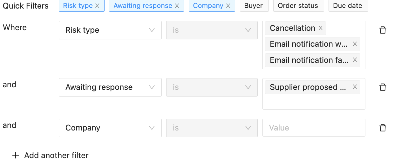The width and height of the screenshot is (394, 167).
Task: Toggle the Buyer quick filter
Action: click(254, 6)
